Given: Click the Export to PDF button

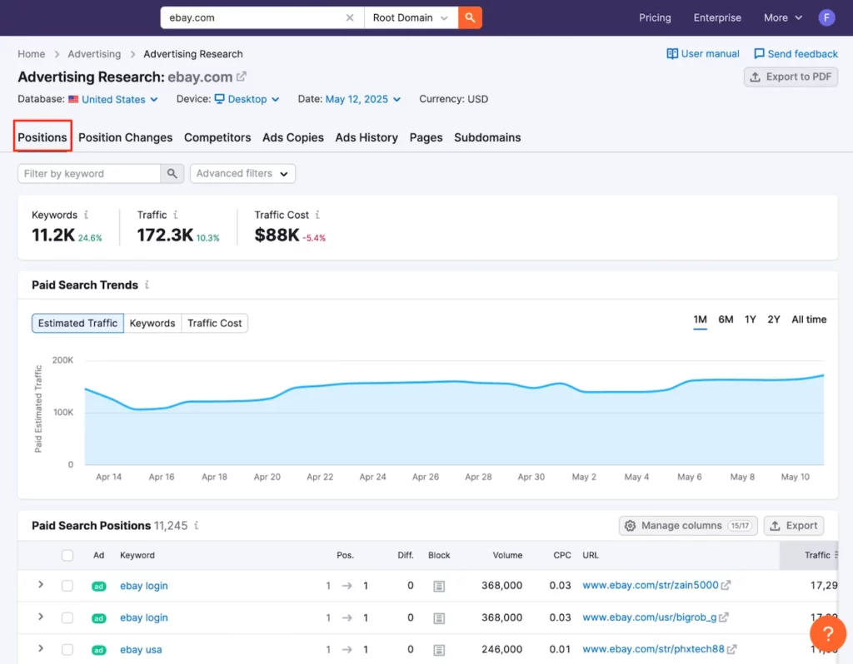Looking at the screenshot, I should [x=790, y=76].
